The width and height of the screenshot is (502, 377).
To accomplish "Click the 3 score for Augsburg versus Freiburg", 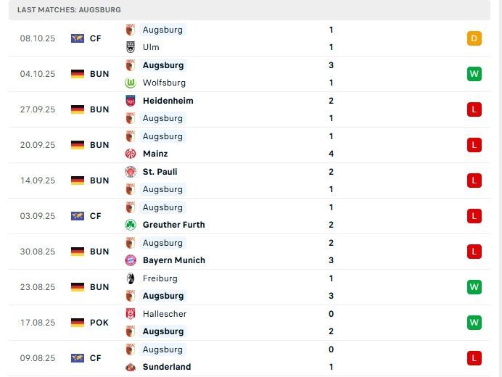I will tap(331, 296).
